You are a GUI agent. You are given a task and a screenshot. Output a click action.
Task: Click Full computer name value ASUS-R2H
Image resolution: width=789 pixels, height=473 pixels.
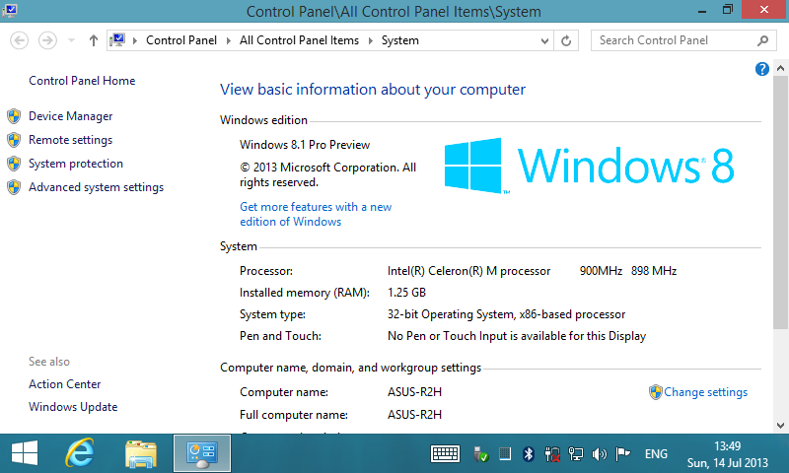click(x=414, y=415)
